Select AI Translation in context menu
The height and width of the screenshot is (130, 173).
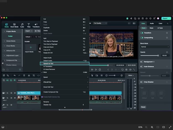tap(65, 66)
